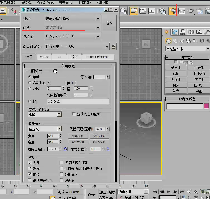Lock render view padlock icon

coord(114,47)
